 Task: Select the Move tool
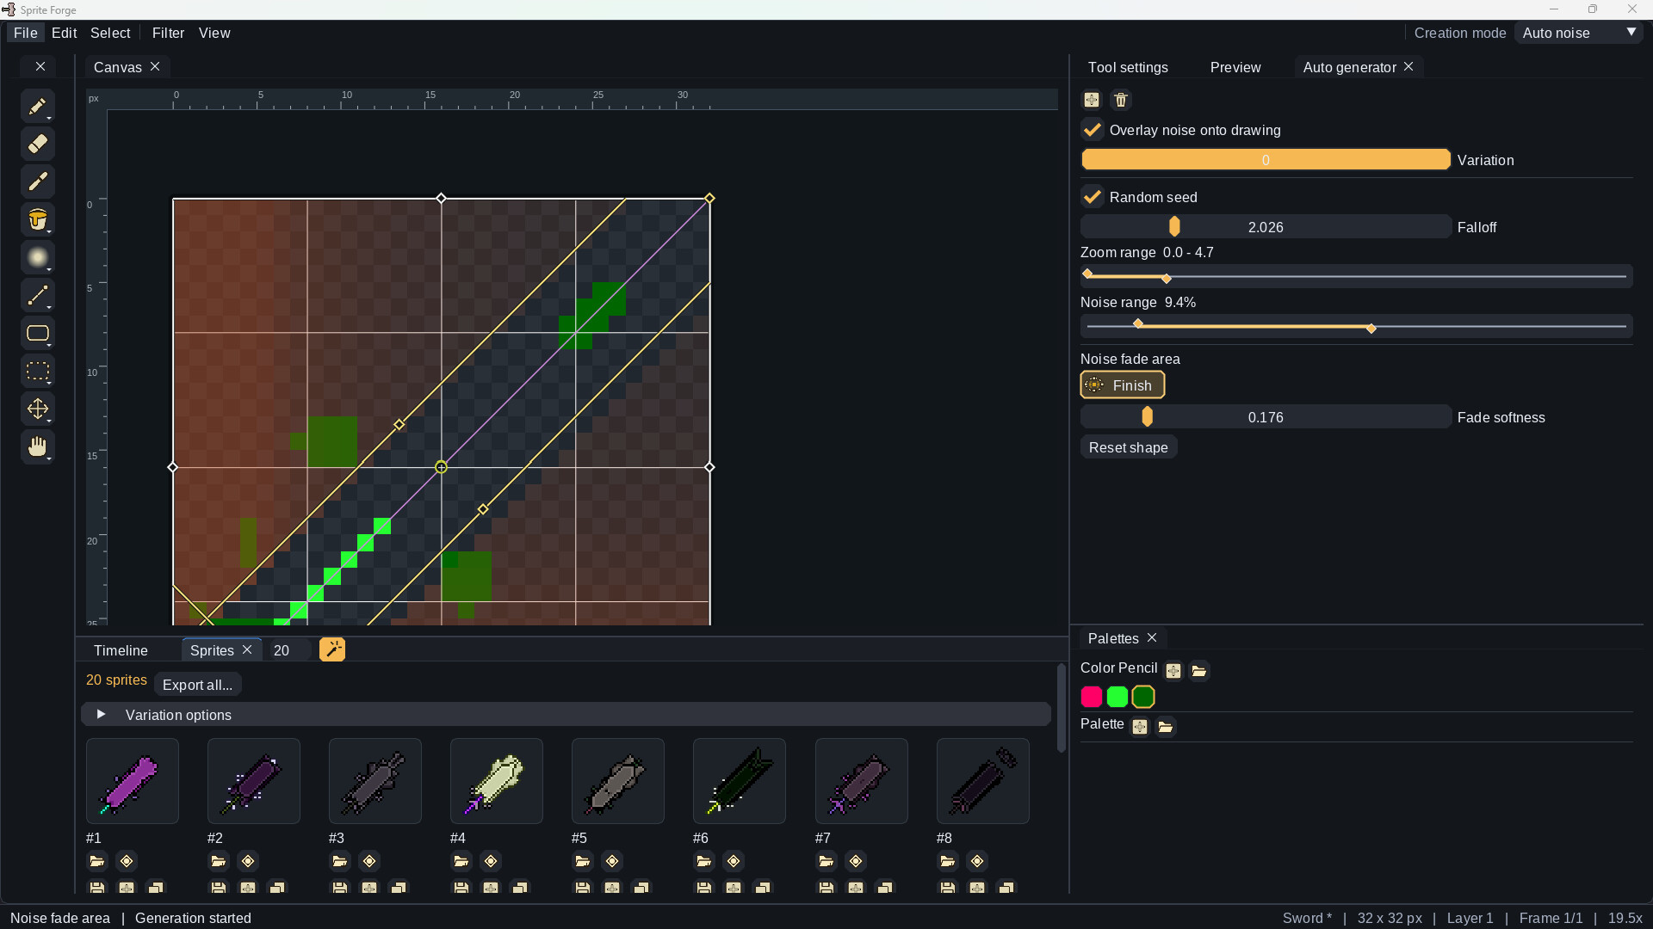tap(37, 409)
